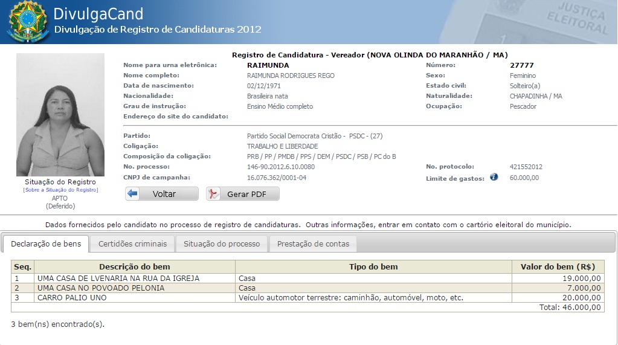This screenshot has height=345, width=618.
Task: Click the DivulgaCand title
Action: coord(98,14)
